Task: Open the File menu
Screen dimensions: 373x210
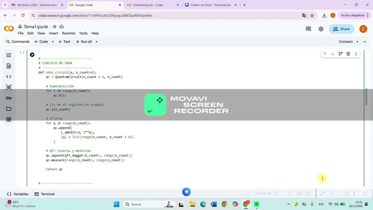Action: (21, 33)
